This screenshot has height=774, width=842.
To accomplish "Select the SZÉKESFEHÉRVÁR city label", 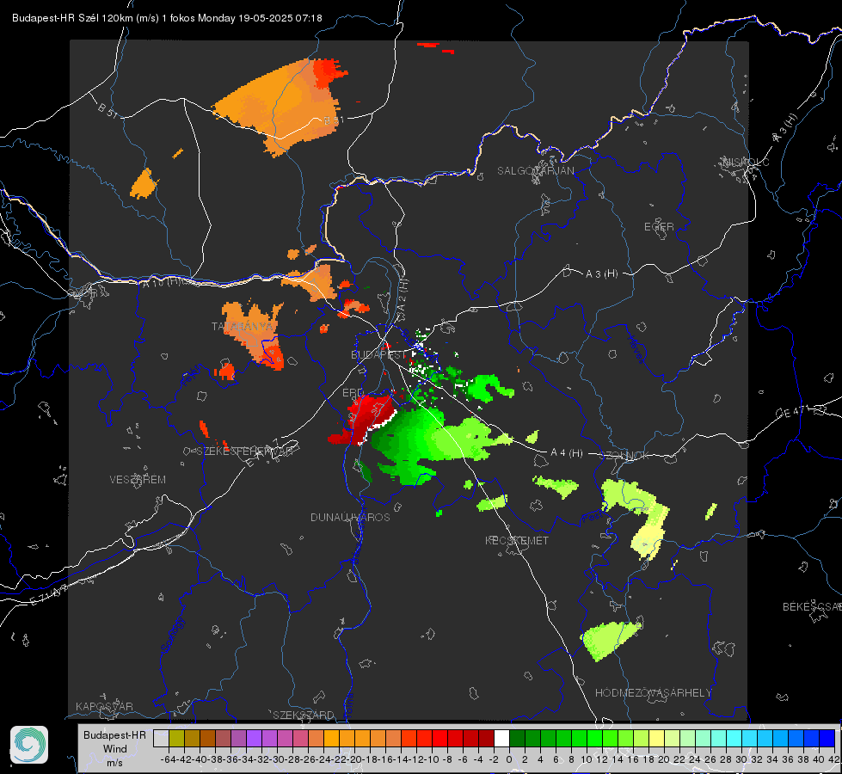I will (x=247, y=451).
